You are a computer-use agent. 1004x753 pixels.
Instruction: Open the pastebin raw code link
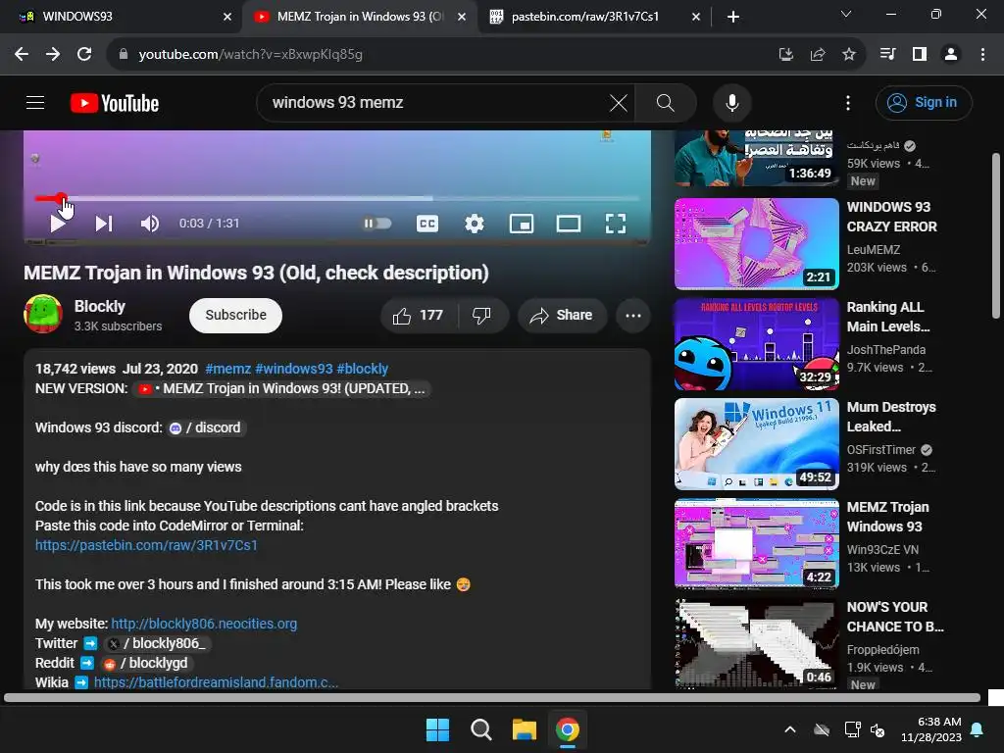point(146,545)
